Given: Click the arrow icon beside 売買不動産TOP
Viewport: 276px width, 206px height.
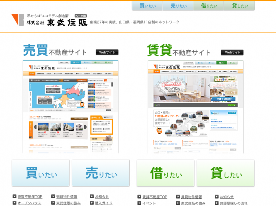Looking at the screenshot, I should click(14, 196).
